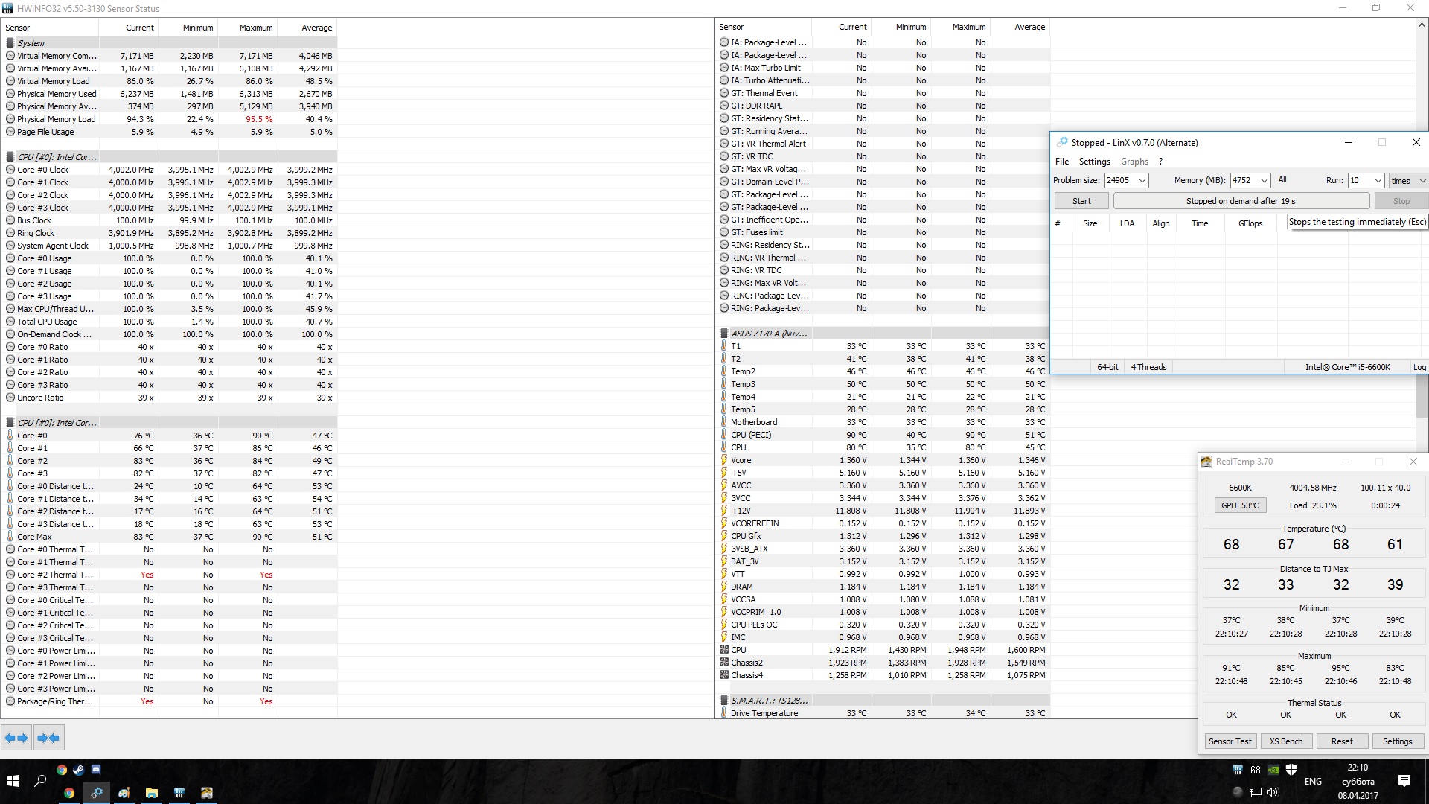Open File Explorer from the taskbar
This screenshot has height=804, width=1429.
[x=152, y=793]
